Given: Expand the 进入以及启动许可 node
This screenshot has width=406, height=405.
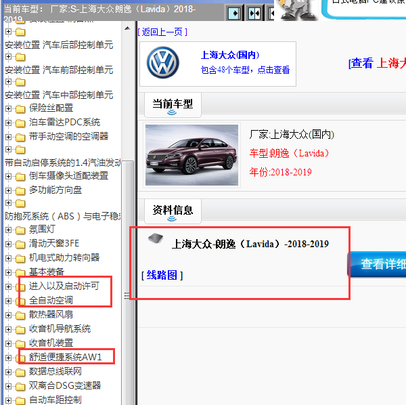Looking at the screenshot, I should tap(8, 286).
